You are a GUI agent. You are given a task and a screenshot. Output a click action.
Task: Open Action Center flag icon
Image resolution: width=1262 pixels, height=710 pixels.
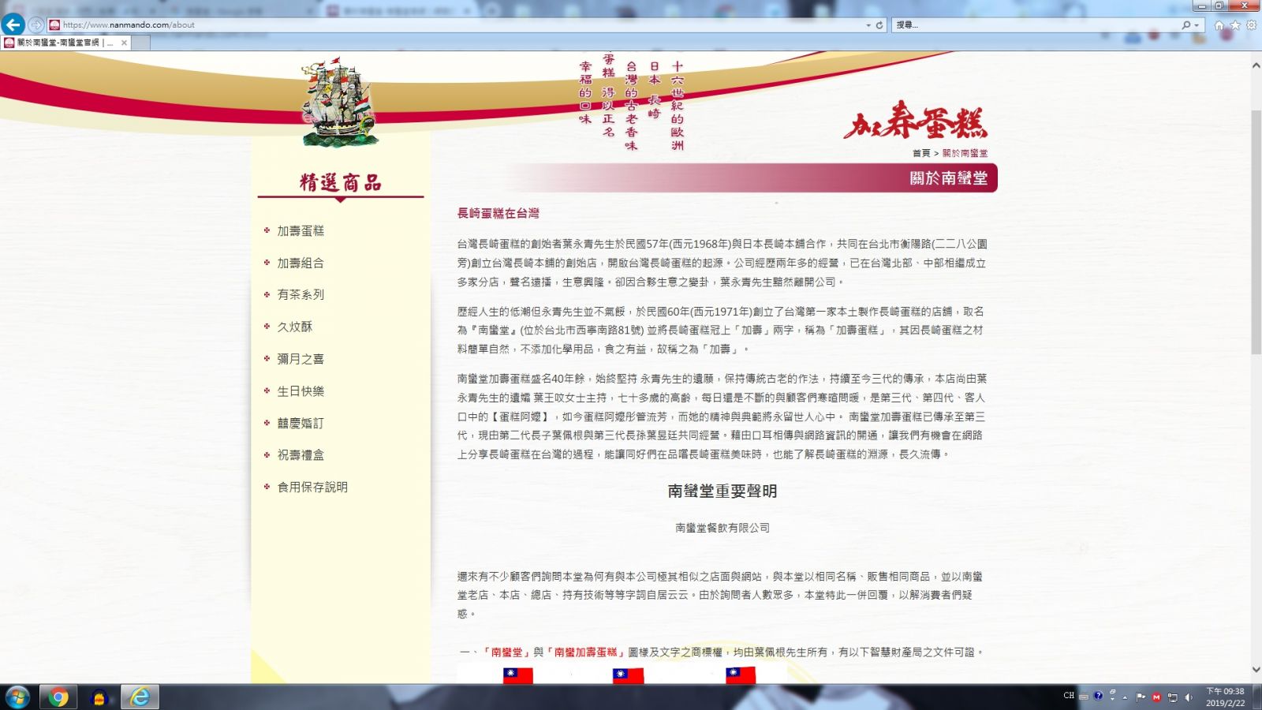[x=1141, y=697]
